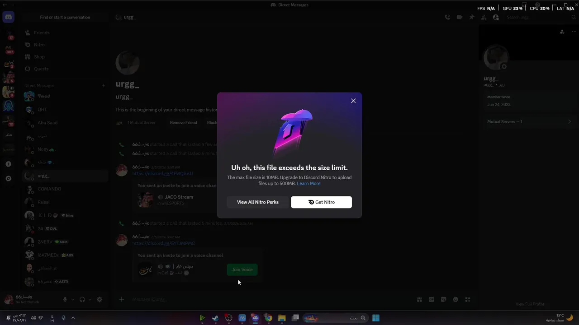Click View Full Profile link
579x325 pixels.
click(x=530, y=304)
